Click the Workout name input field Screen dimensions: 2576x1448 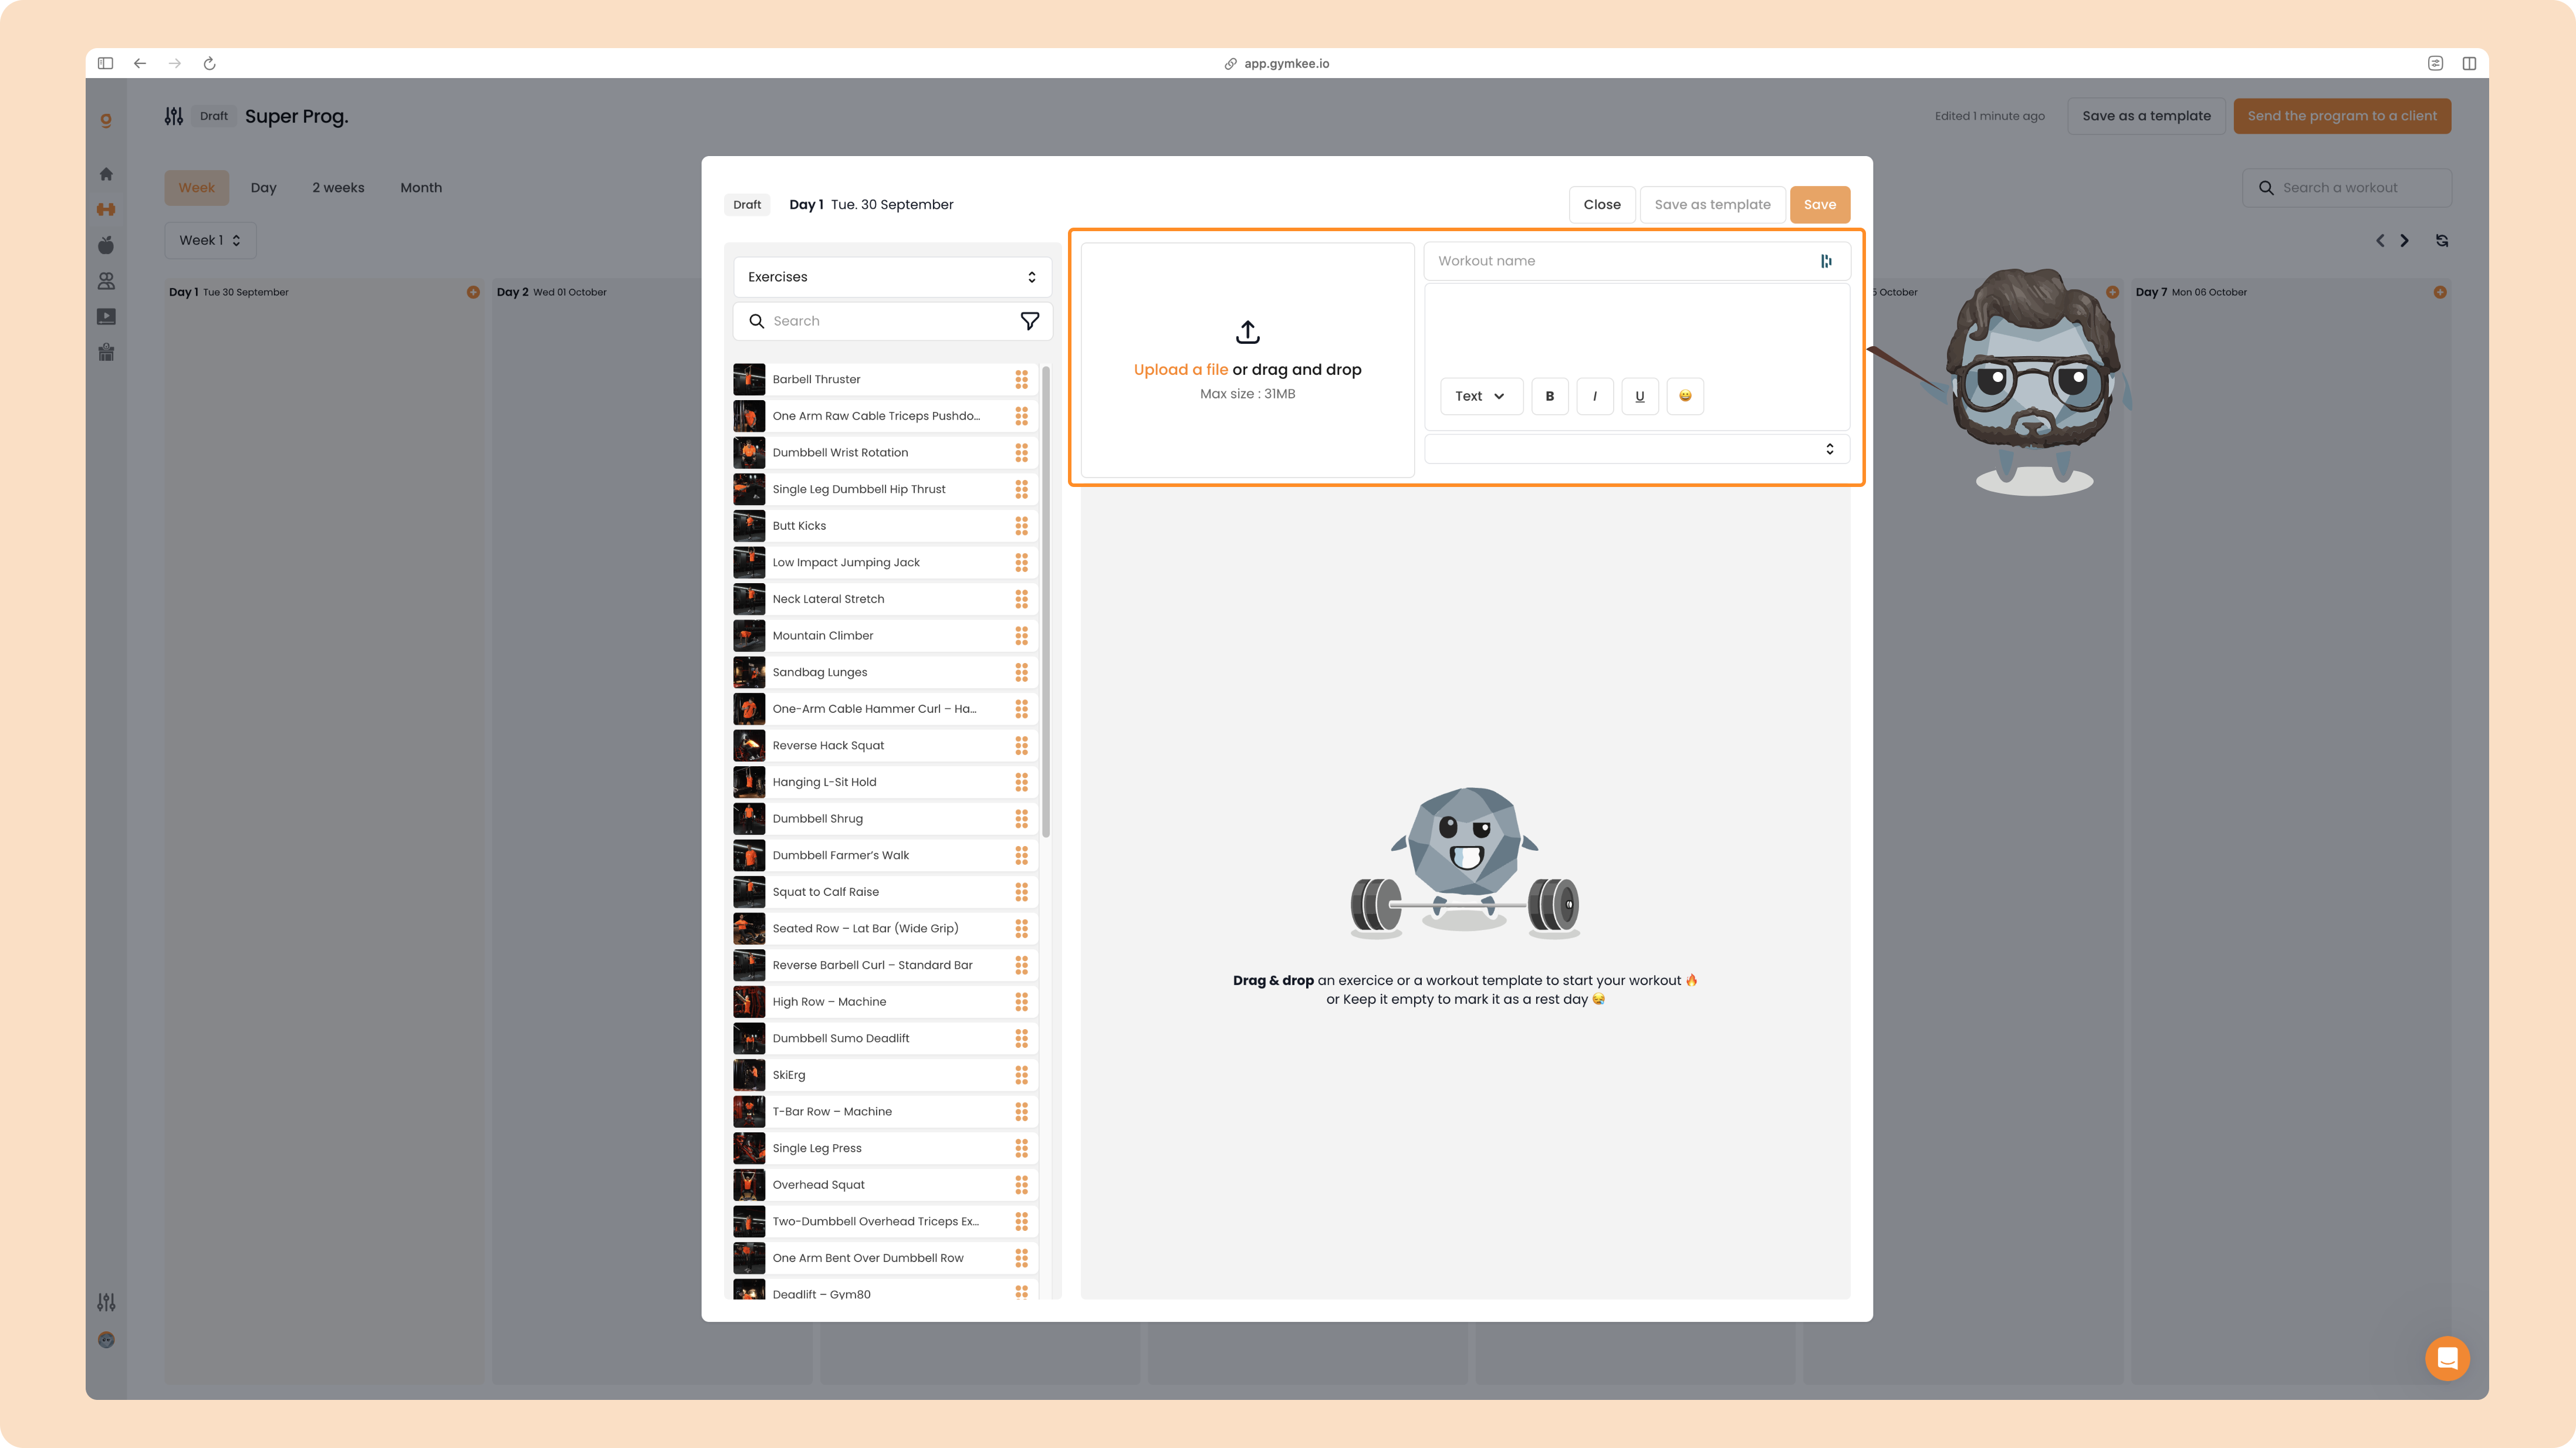(x=1636, y=261)
